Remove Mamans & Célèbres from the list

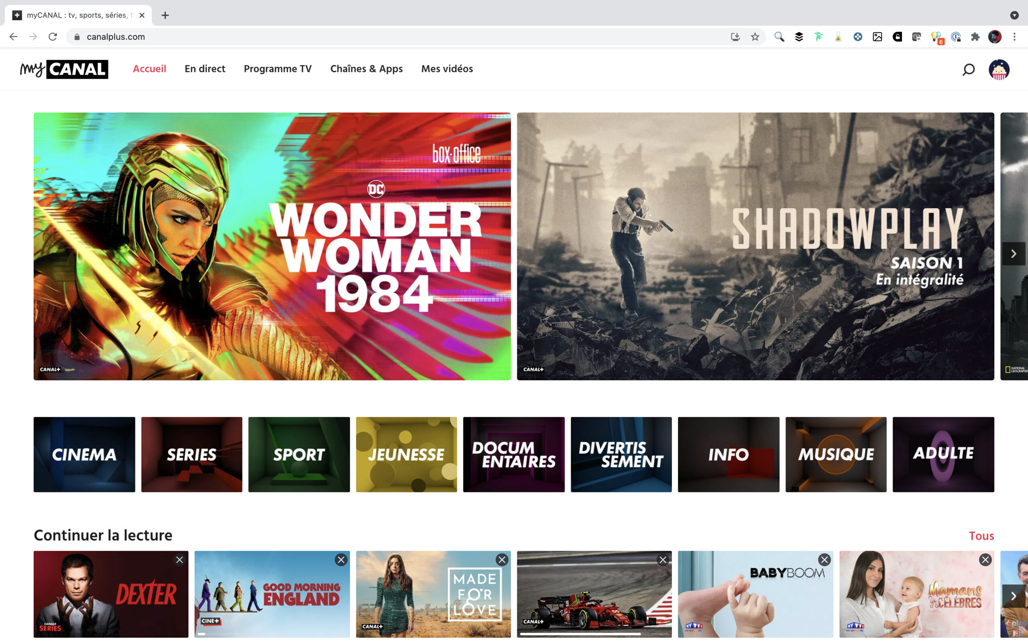click(x=985, y=560)
